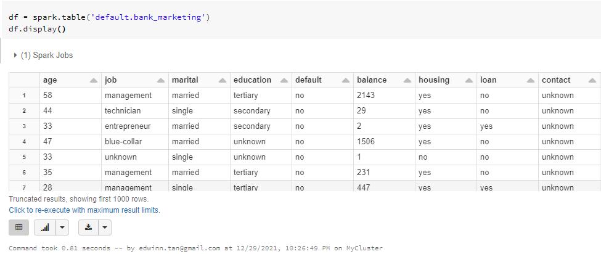
Task: Open the chart type dropdown arrow
Action: tap(62, 227)
